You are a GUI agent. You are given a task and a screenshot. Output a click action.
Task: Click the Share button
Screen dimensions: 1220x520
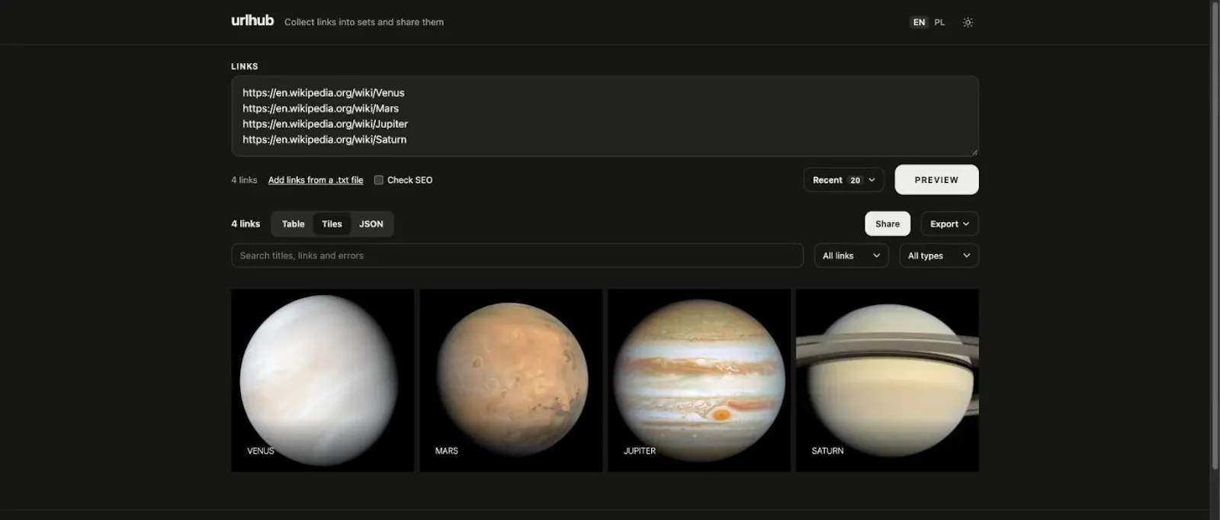(x=888, y=224)
